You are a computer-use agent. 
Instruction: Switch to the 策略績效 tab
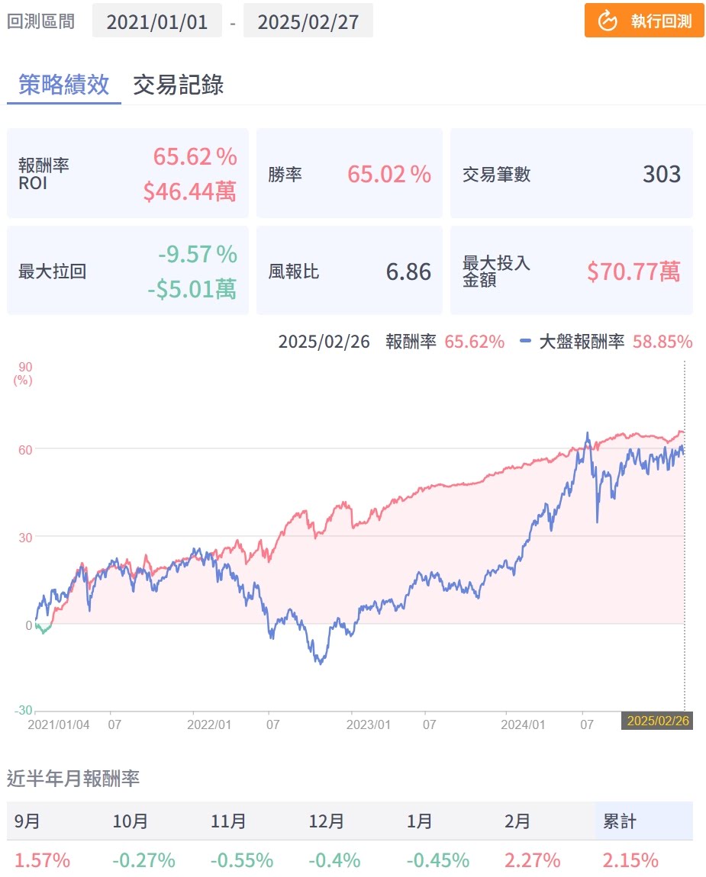(x=64, y=85)
